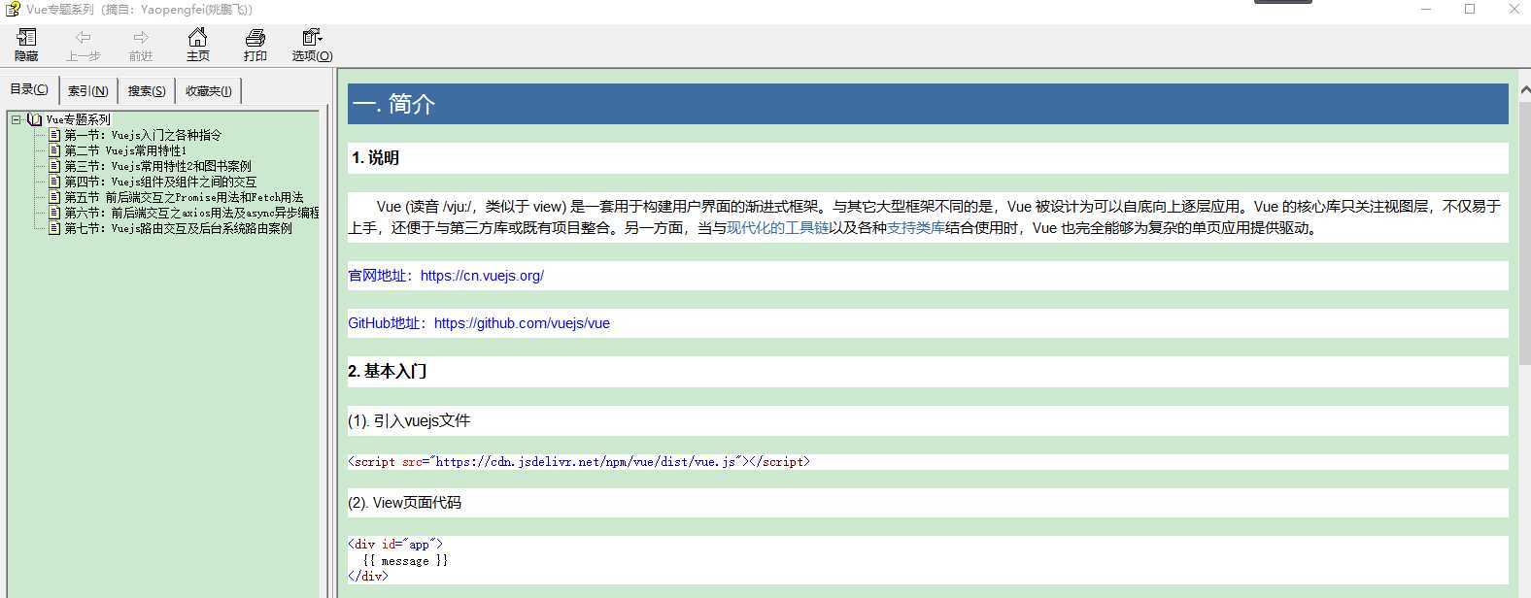The image size is (1531, 598).
Task: Open the https://cn.vuejs.org/ link
Action: (x=482, y=276)
